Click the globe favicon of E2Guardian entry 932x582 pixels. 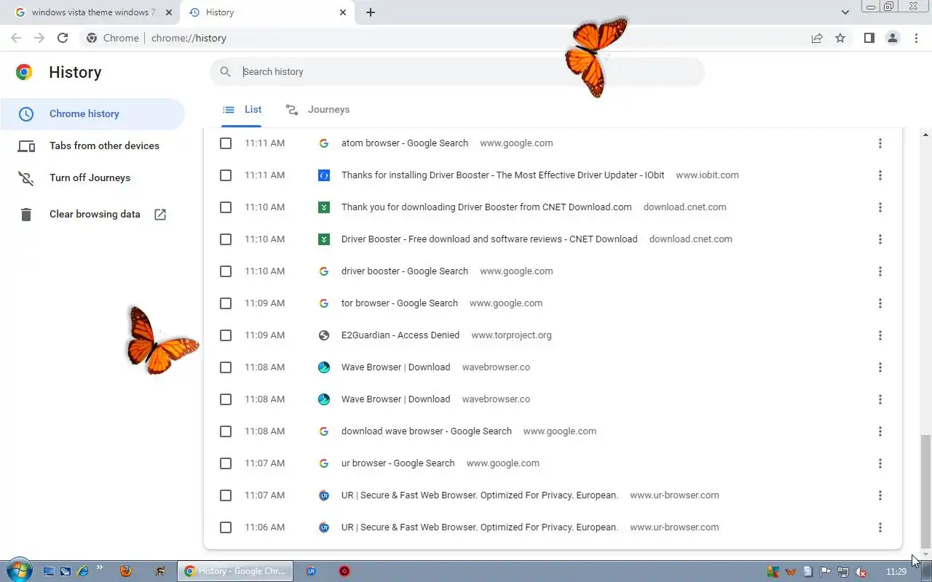[324, 335]
